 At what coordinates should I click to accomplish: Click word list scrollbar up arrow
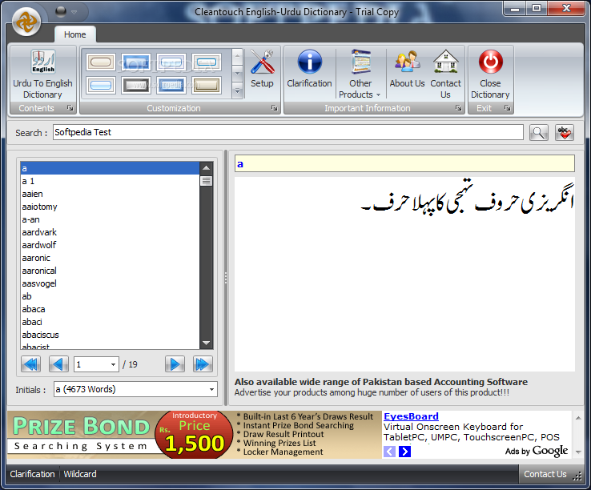[x=206, y=167]
